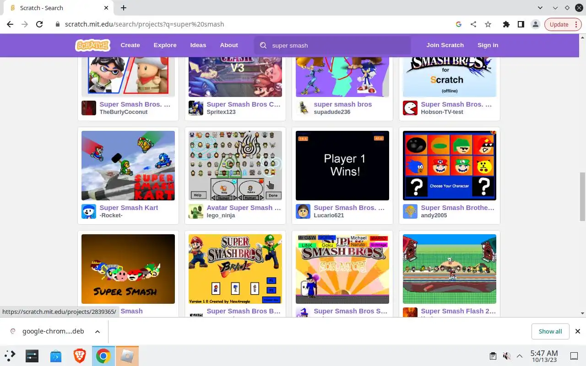Click Sign in
The image size is (586, 366).
click(x=488, y=45)
